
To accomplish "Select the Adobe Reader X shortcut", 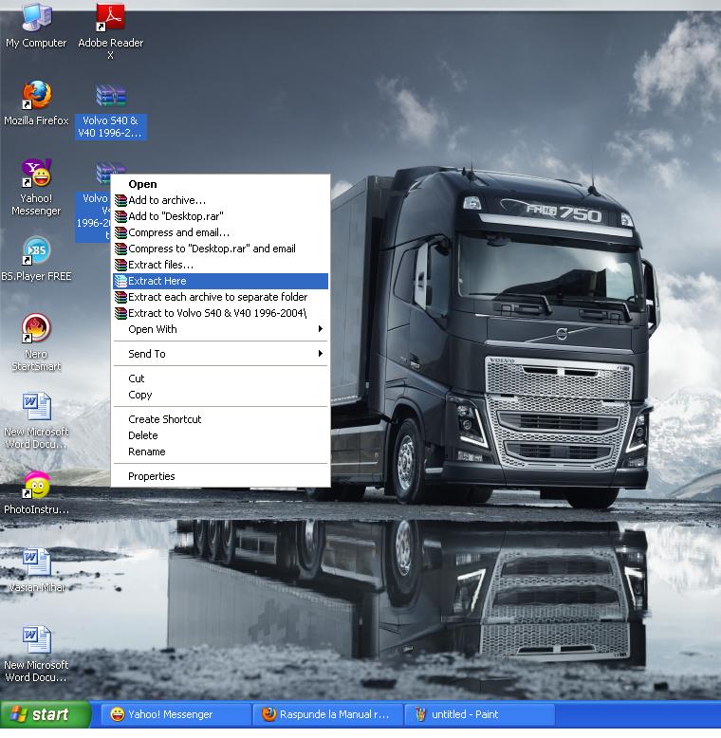I will [111, 31].
